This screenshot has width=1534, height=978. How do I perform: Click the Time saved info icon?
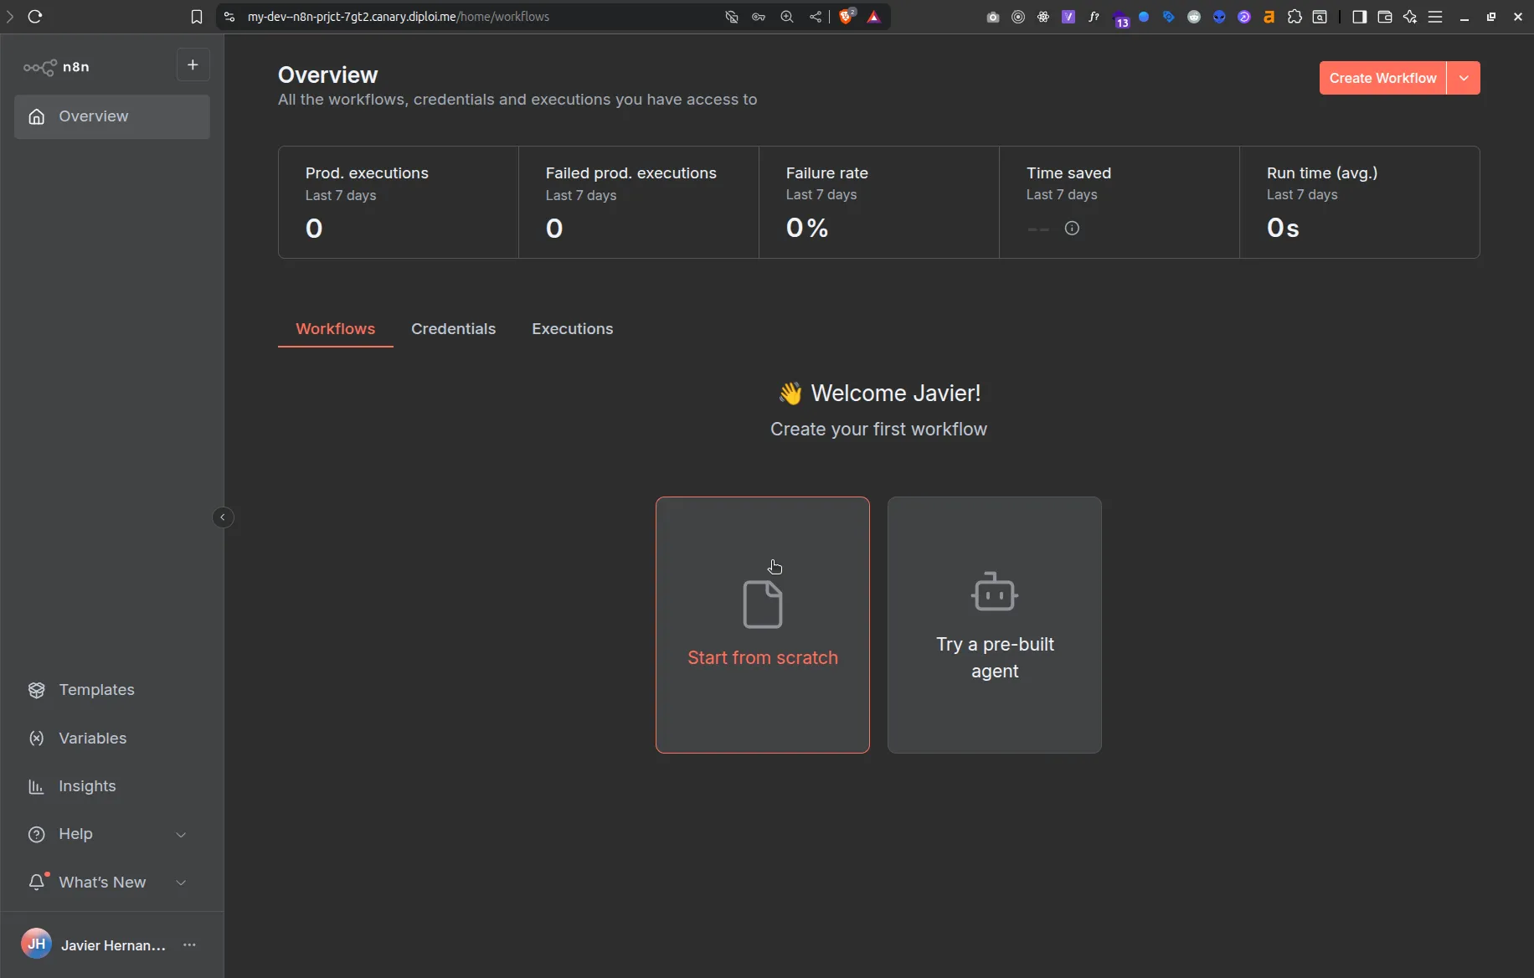pos(1072,229)
